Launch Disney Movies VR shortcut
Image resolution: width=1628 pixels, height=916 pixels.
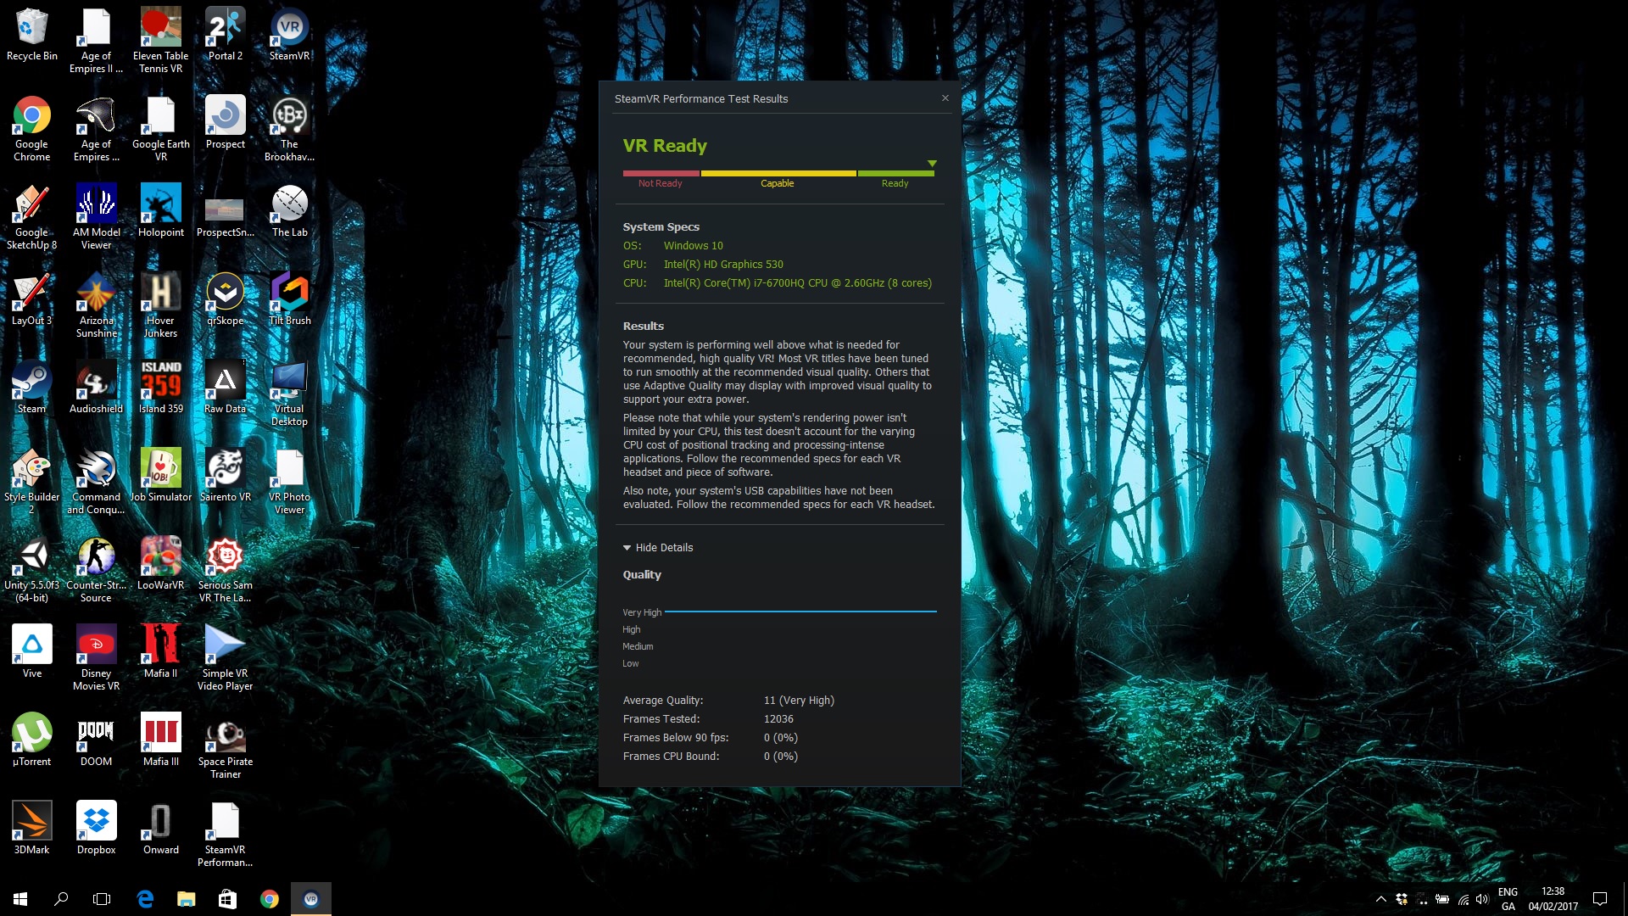pyautogui.click(x=97, y=658)
